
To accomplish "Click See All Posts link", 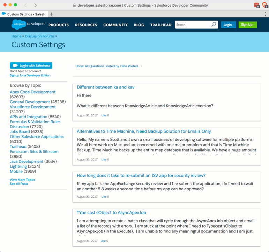I will pos(19,184).
